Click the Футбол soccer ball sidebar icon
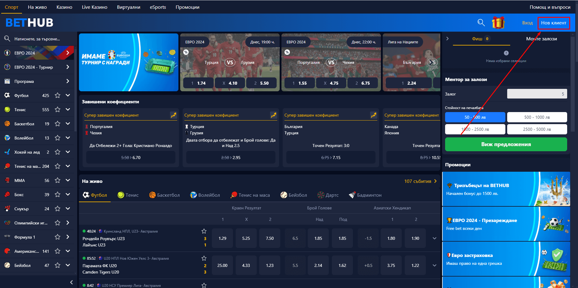The width and height of the screenshot is (578, 288). [7, 95]
